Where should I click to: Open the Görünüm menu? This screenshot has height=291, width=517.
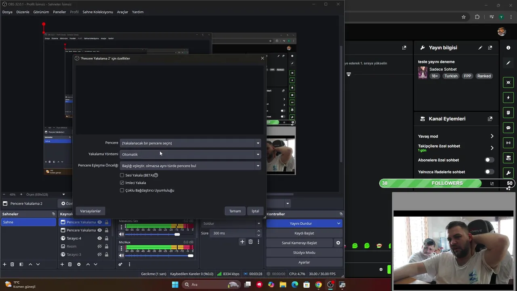[x=41, y=12]
